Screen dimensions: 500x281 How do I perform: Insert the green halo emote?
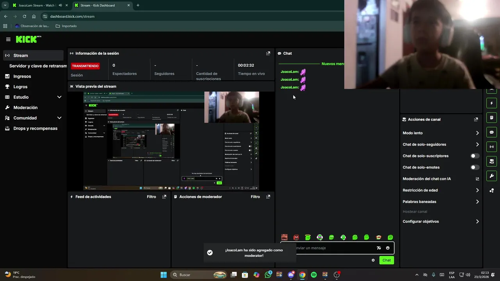pos(308,237)
